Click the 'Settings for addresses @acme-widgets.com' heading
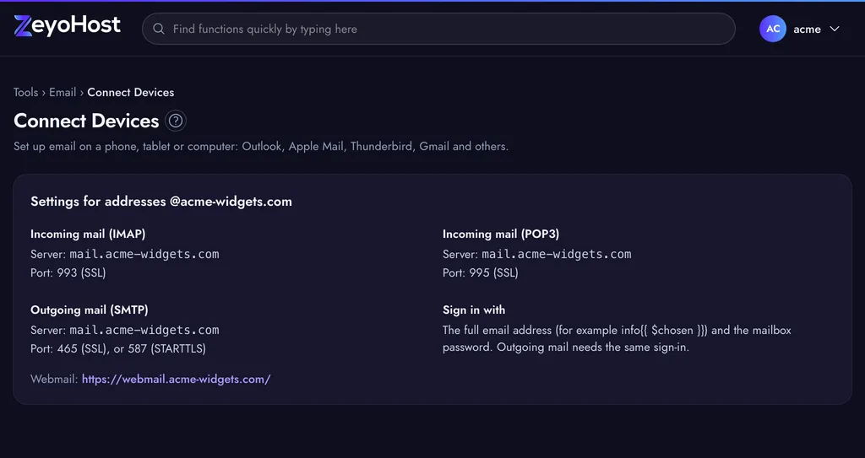This screenshot has height=458, width=865. pos(161,202)
